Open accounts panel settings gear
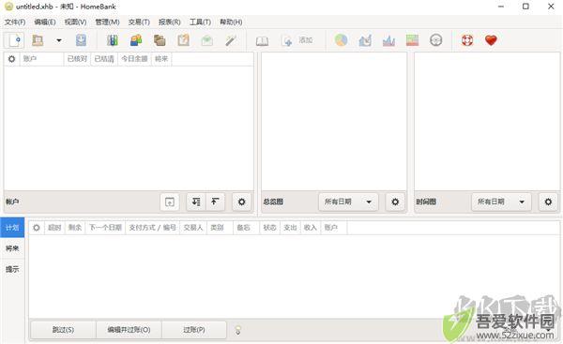The height and width of the screenshot is (344, 563). 242,202
